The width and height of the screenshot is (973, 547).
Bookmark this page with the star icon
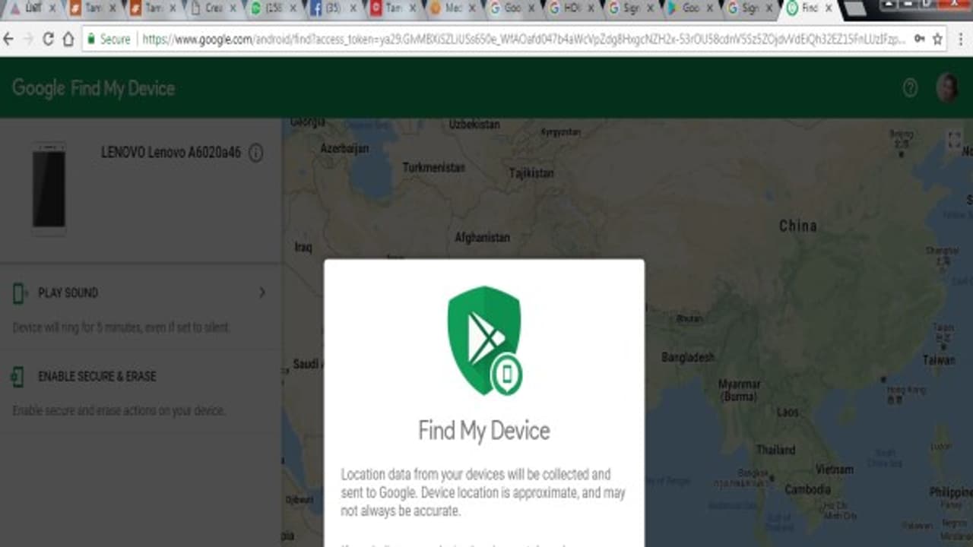coord(937,39)
